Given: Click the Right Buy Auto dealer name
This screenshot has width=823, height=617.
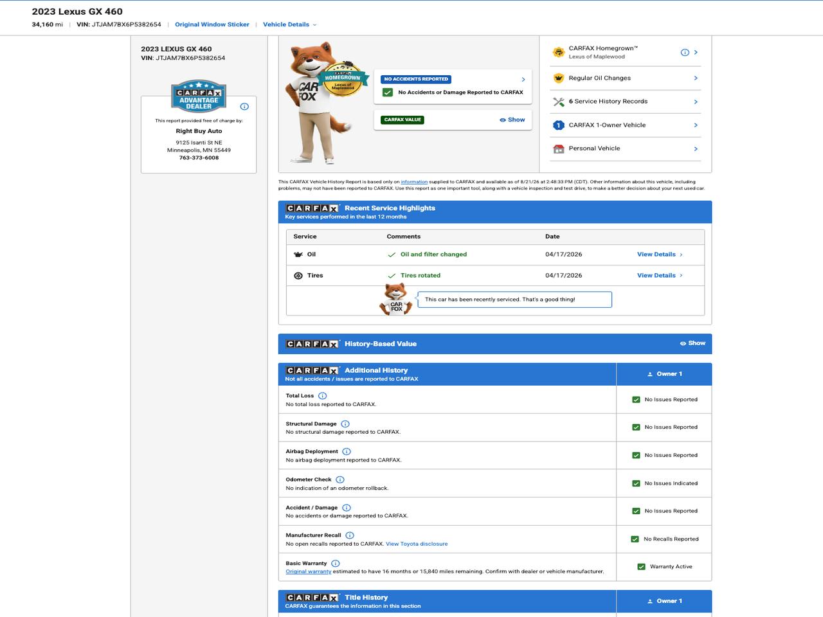Looking at the screenshot, I should [x=199, y=131].
